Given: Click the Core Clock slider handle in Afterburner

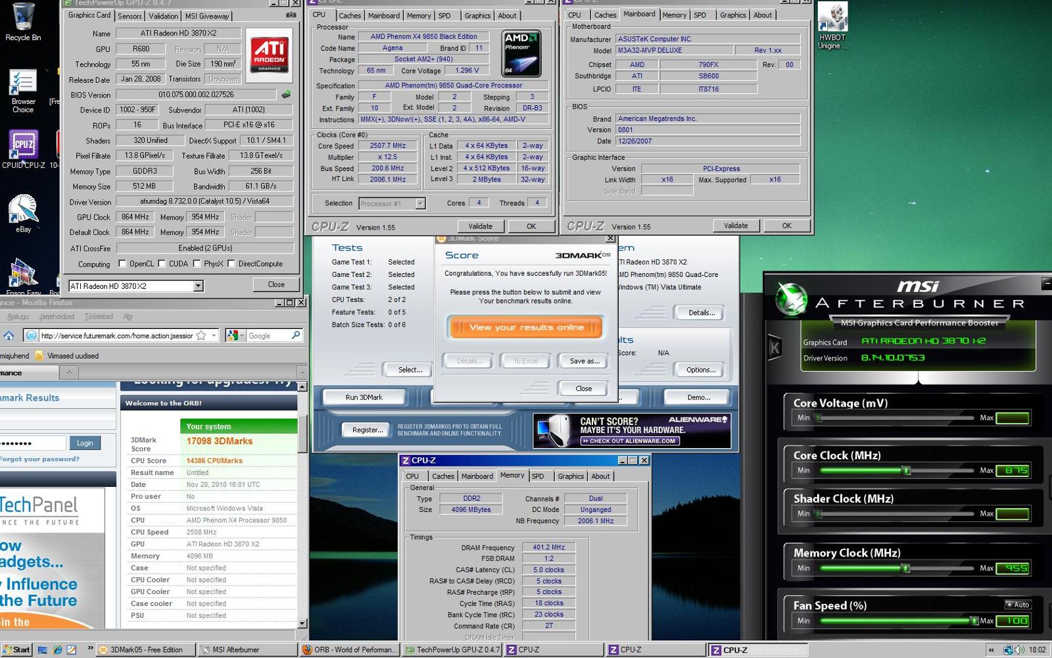Looking at the screenshot, I should 907,470.
